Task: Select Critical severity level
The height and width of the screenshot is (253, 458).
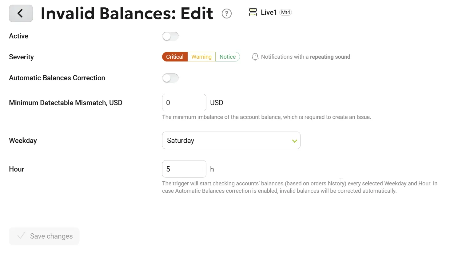Action: click(x=175, y=57)
